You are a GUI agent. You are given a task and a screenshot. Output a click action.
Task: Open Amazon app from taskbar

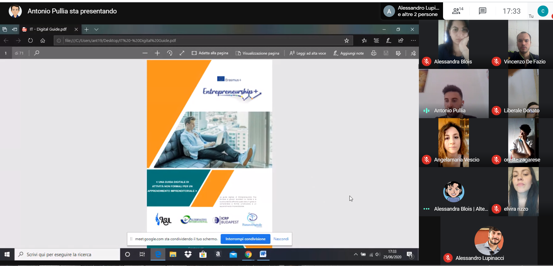pos(218,254)
